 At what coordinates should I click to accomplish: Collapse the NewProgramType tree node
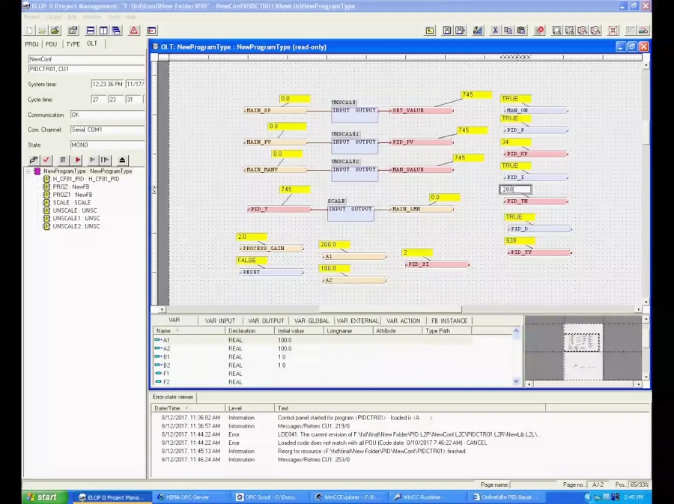(x=28, y=171)
